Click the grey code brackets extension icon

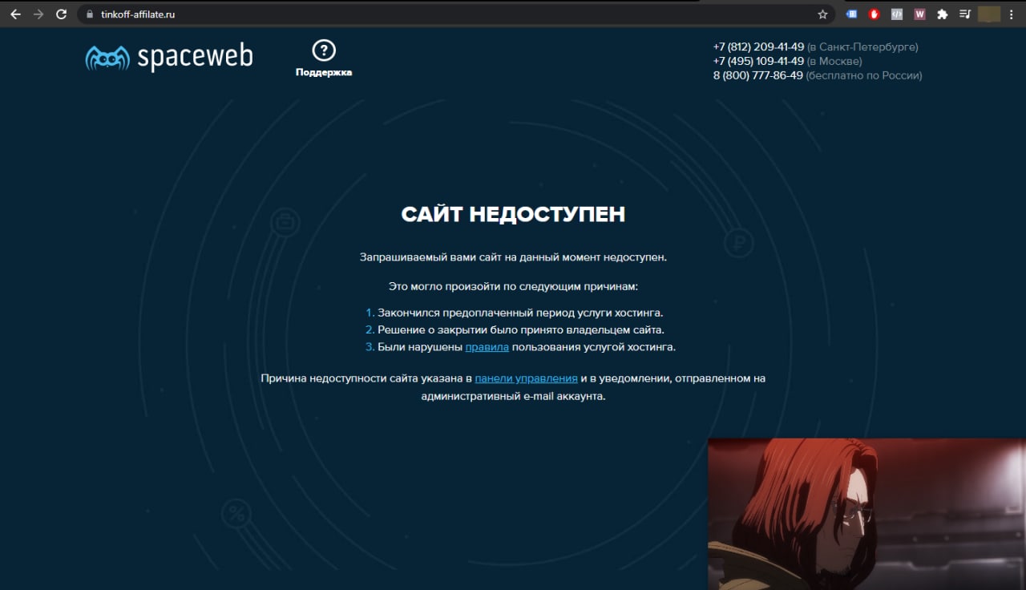(897, 14)
